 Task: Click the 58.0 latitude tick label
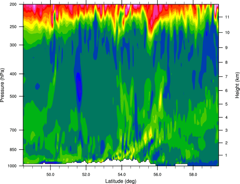click(193, 175)
